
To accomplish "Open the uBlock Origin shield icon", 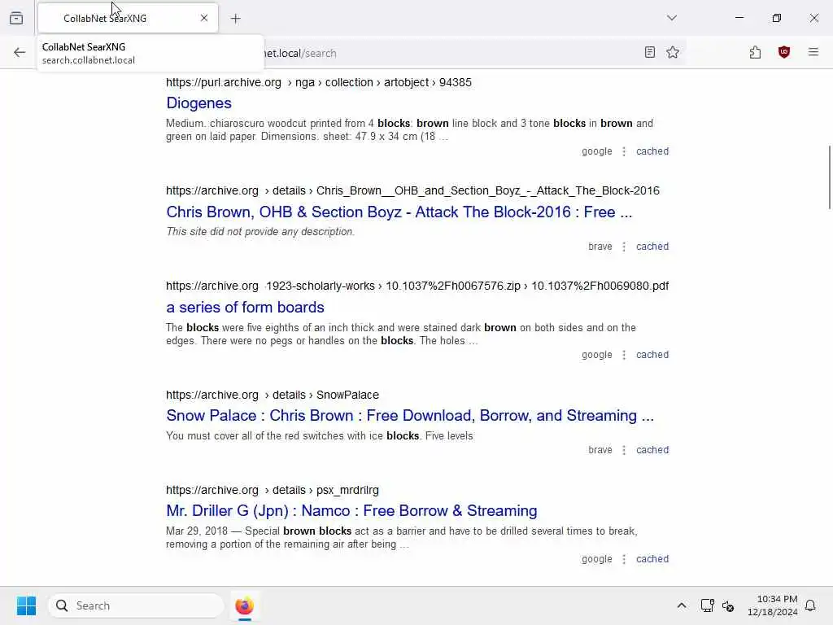I will pyautogui.click(x=784, y=52).
